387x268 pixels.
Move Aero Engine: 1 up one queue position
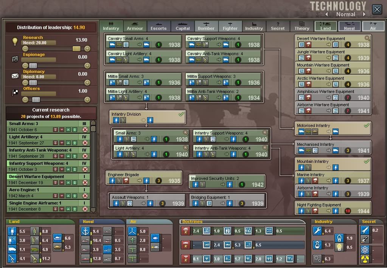click(68, 196)
